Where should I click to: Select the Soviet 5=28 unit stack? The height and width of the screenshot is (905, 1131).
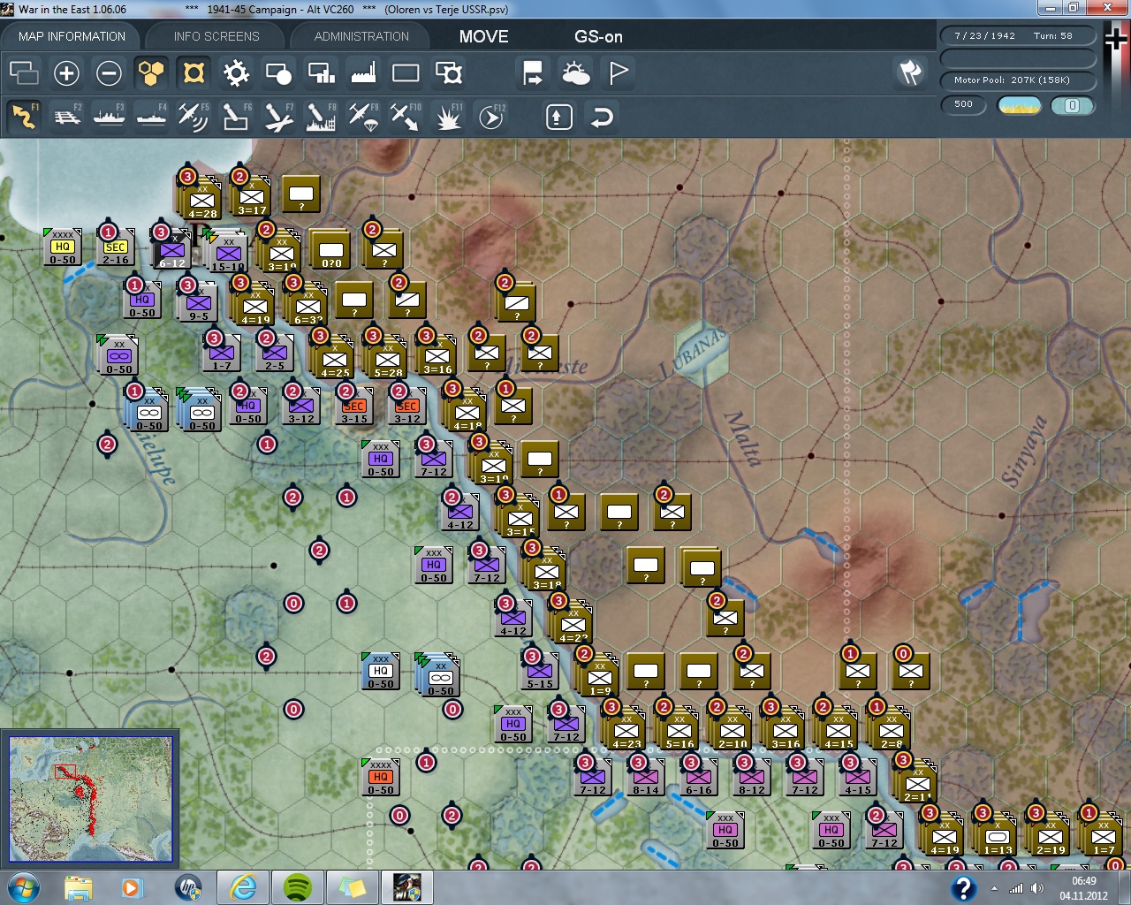pos(385,355)
